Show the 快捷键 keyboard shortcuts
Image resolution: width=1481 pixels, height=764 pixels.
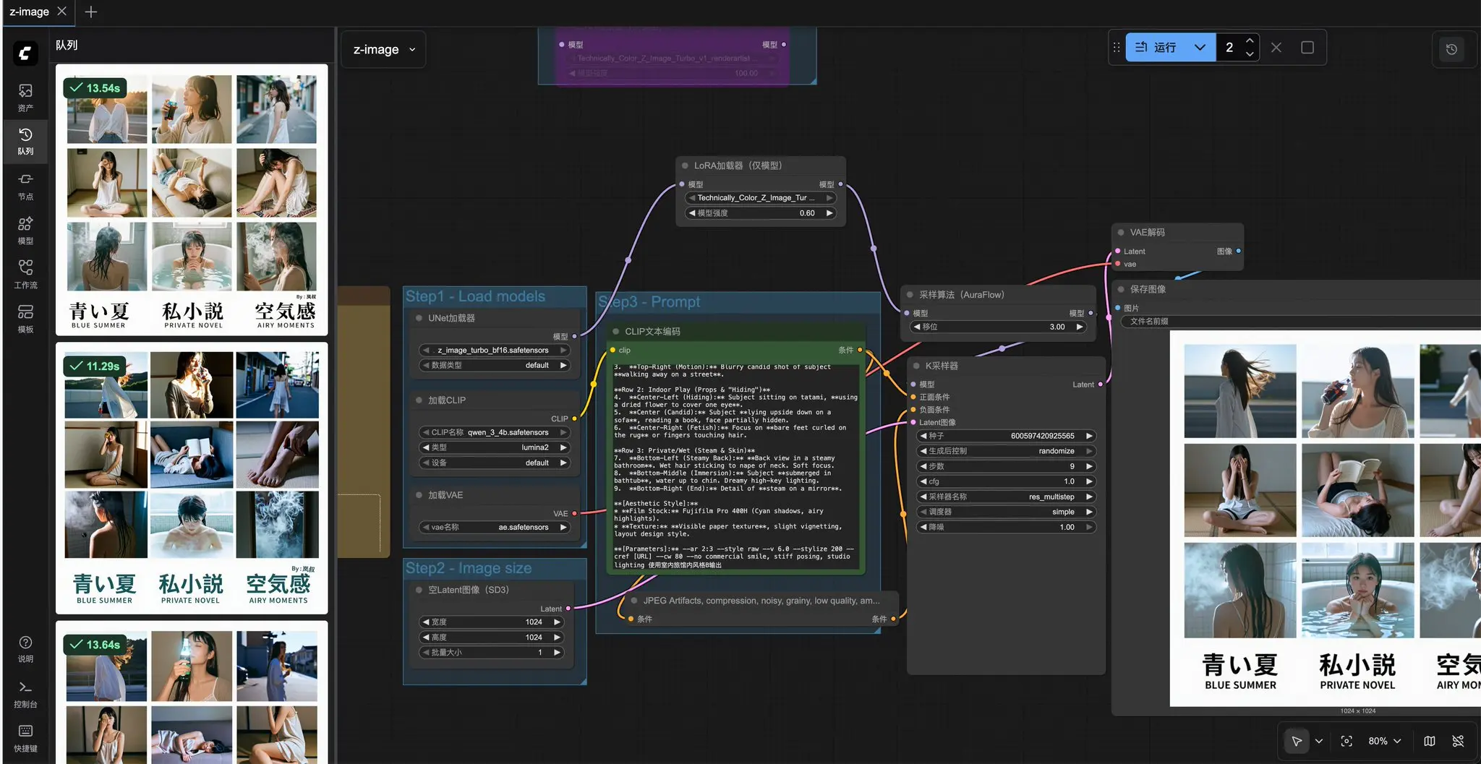[x=25, y=737]
